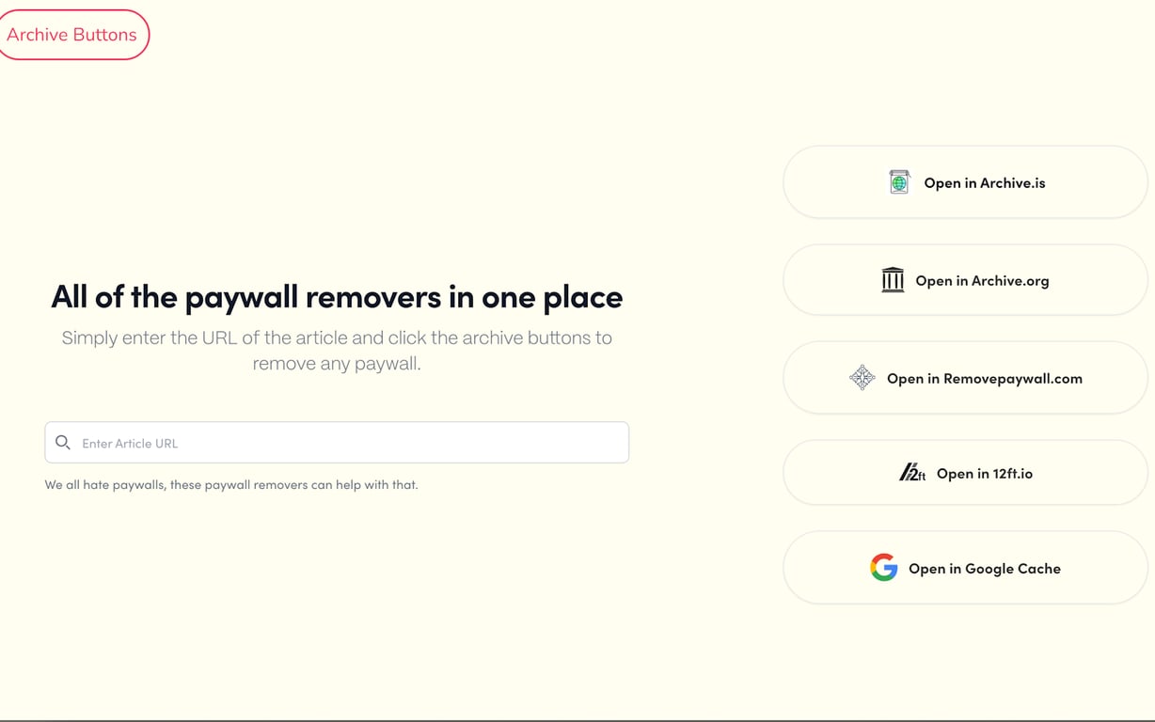Open the article in Archive.org
Screen dimensions: 1155x722
(x=964, y=279)
